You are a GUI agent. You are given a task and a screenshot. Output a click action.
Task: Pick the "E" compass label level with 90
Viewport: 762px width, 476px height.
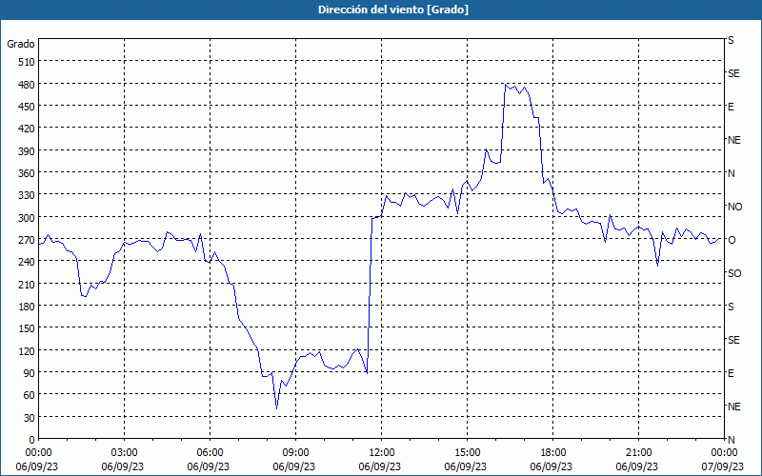731,373
